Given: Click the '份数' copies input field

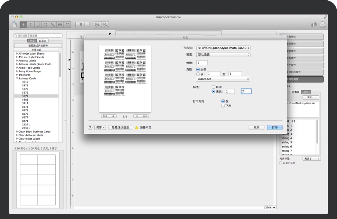Looking at the screenshot, I should click(x=202, y=63).
